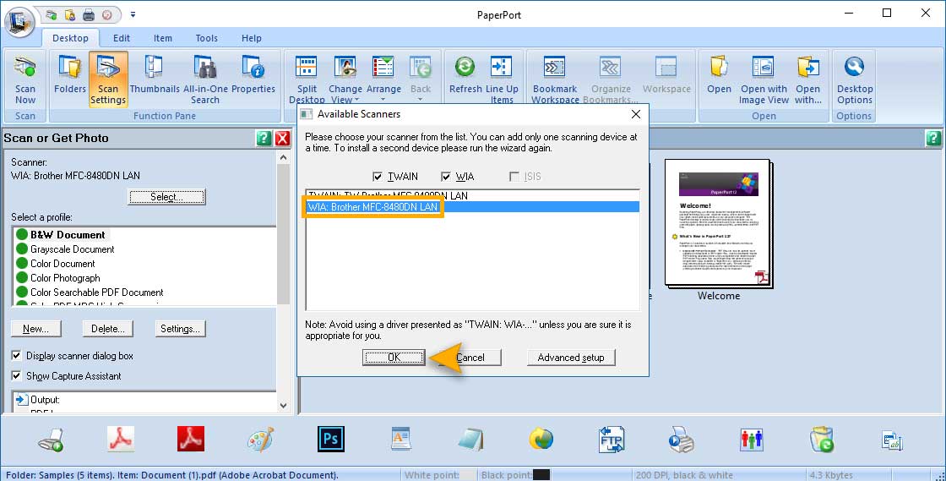Open Desktop Options
Image resolution: width=946 pixels, height=481 pixels.
tap(854, 79)
